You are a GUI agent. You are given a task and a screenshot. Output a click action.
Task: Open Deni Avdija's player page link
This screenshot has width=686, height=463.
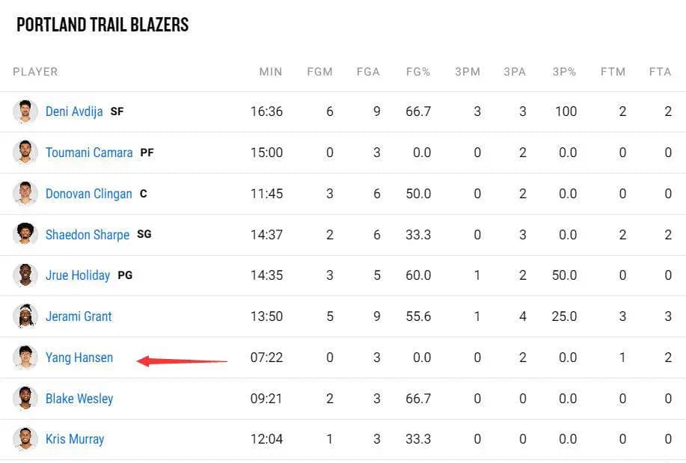point(74,111)
